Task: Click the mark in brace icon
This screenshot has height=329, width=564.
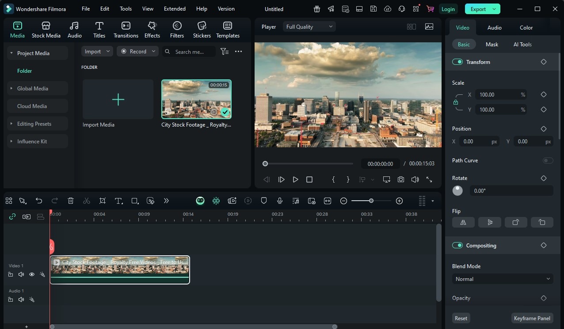Action: [334, 179]
